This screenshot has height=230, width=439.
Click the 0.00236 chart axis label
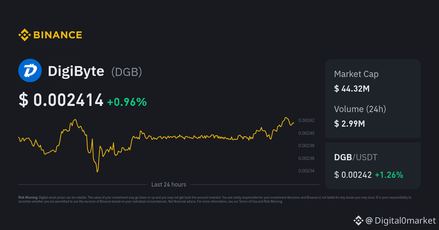(307, 158)
